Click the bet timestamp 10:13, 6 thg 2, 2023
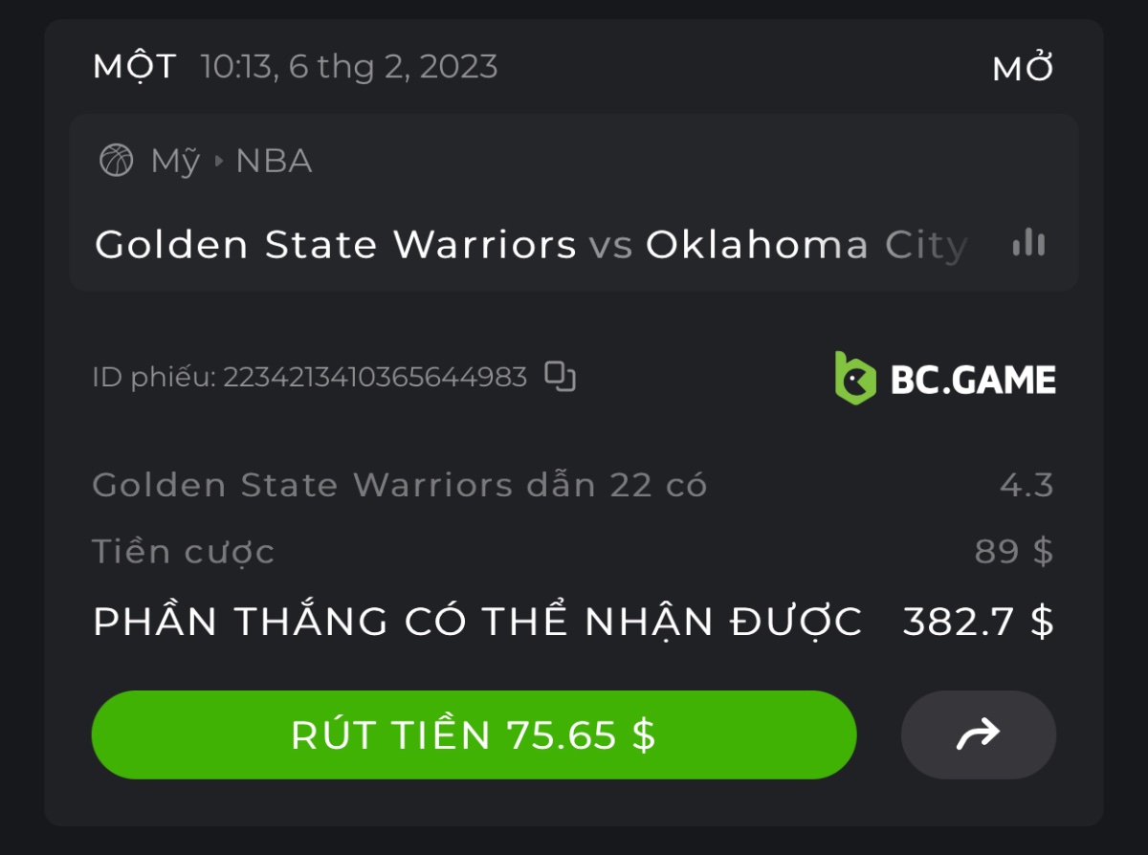This screenshot has height=855, width=1148. coord(349,67)
